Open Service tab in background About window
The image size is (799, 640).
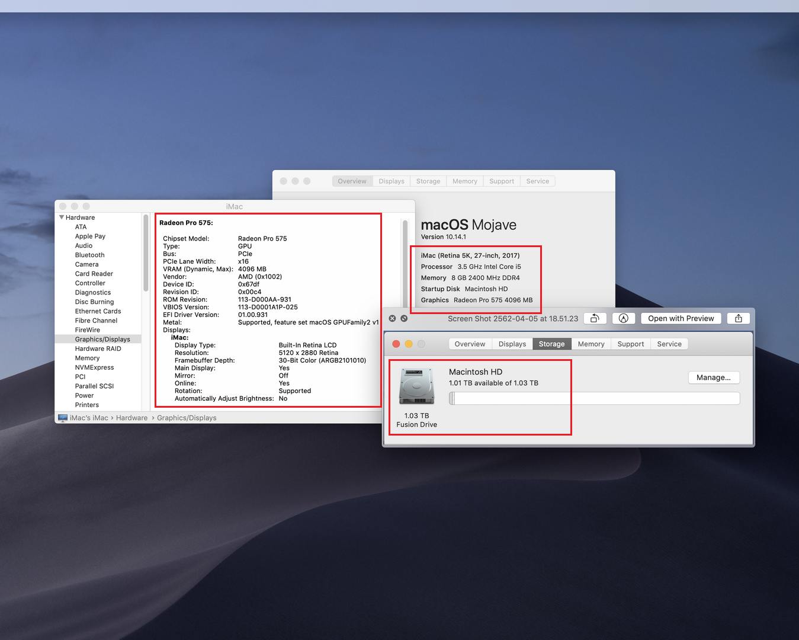click(538, 181)
